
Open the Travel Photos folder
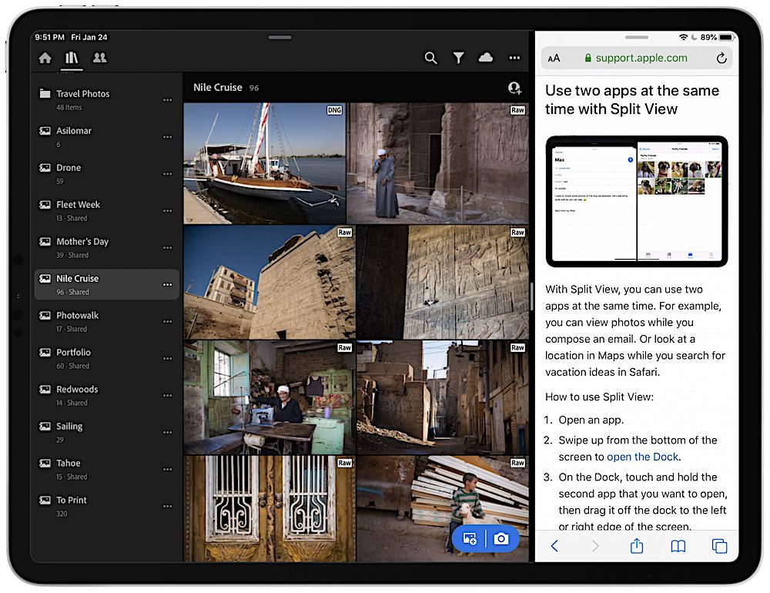tap(106, 100)
